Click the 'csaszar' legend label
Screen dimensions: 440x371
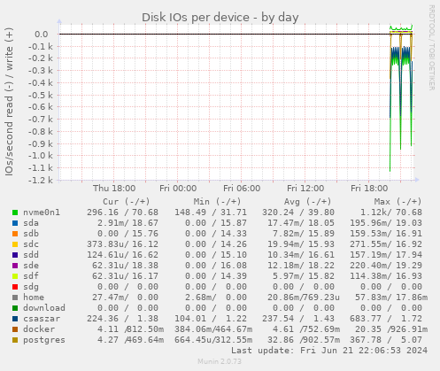(x=42, y=319)
